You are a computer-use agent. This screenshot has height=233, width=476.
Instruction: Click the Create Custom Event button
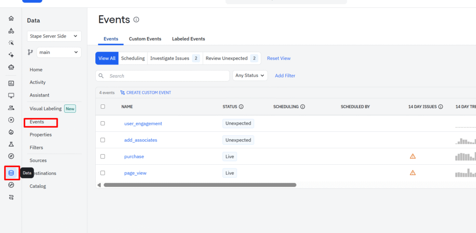pos(145,93)
